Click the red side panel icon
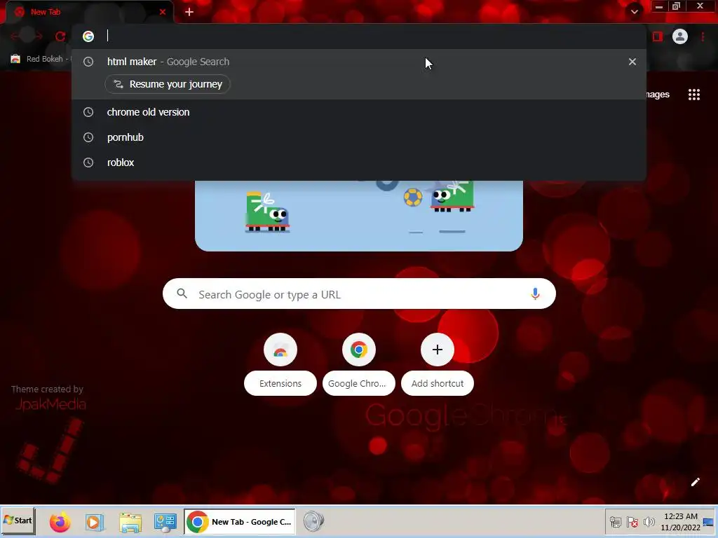This screenshot has height=538, width=718. click(658, 36)
